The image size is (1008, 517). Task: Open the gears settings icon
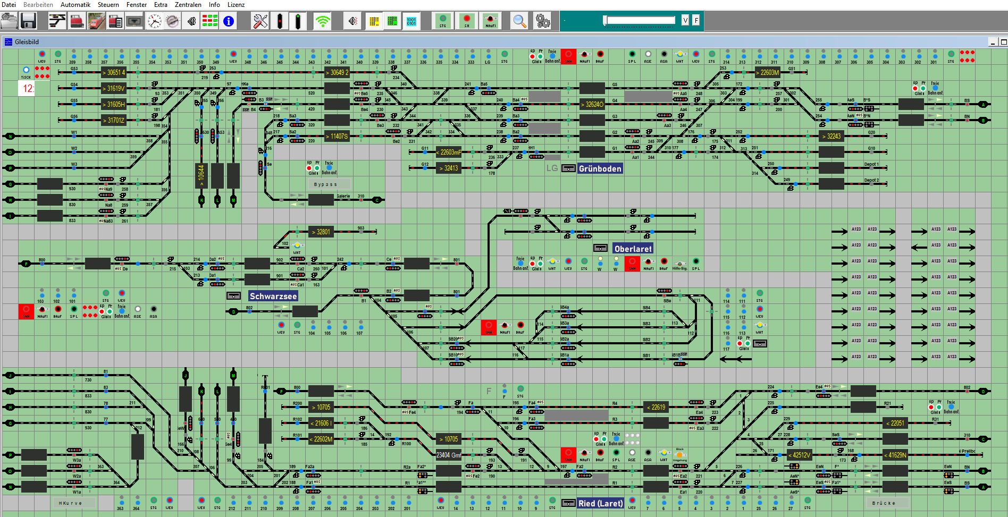tap(542, 21)
